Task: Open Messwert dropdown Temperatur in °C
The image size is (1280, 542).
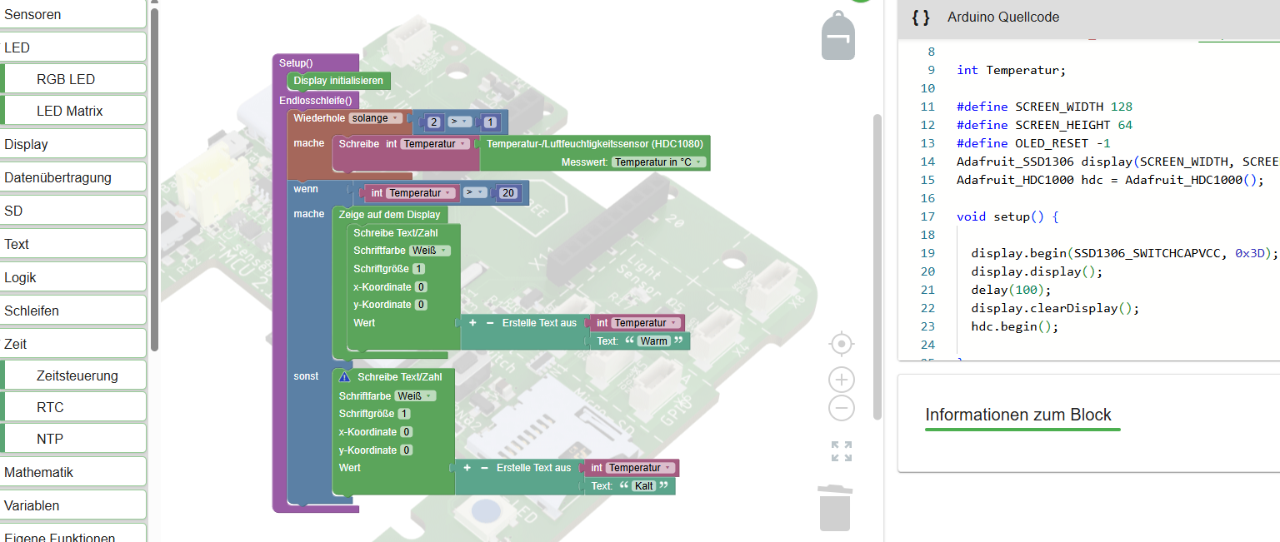Action: pos(658,162)
